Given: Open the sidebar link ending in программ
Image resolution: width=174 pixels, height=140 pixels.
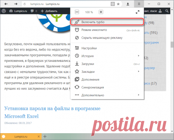Looking at the screenshot, I should click(x=151, y=43).
